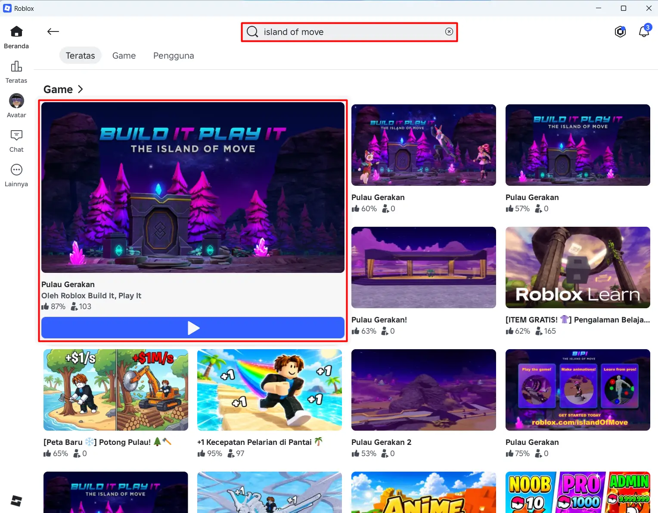Click the [Peta Baru] Potong Pulau! title
This screenshot has height=513, width=658.
[x=108, y=442]
